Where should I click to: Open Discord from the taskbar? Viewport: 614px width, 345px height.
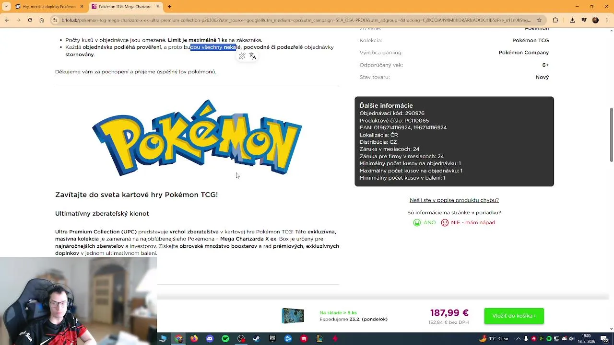click(210, 339)
